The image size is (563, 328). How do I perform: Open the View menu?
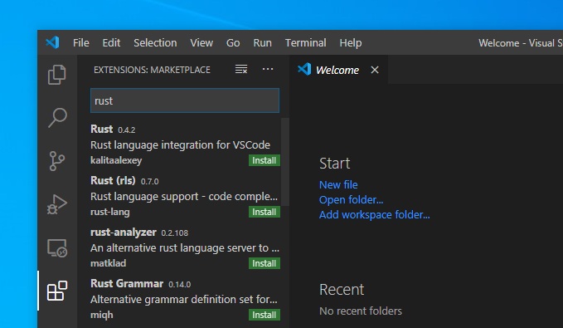(x=201, y=43)
